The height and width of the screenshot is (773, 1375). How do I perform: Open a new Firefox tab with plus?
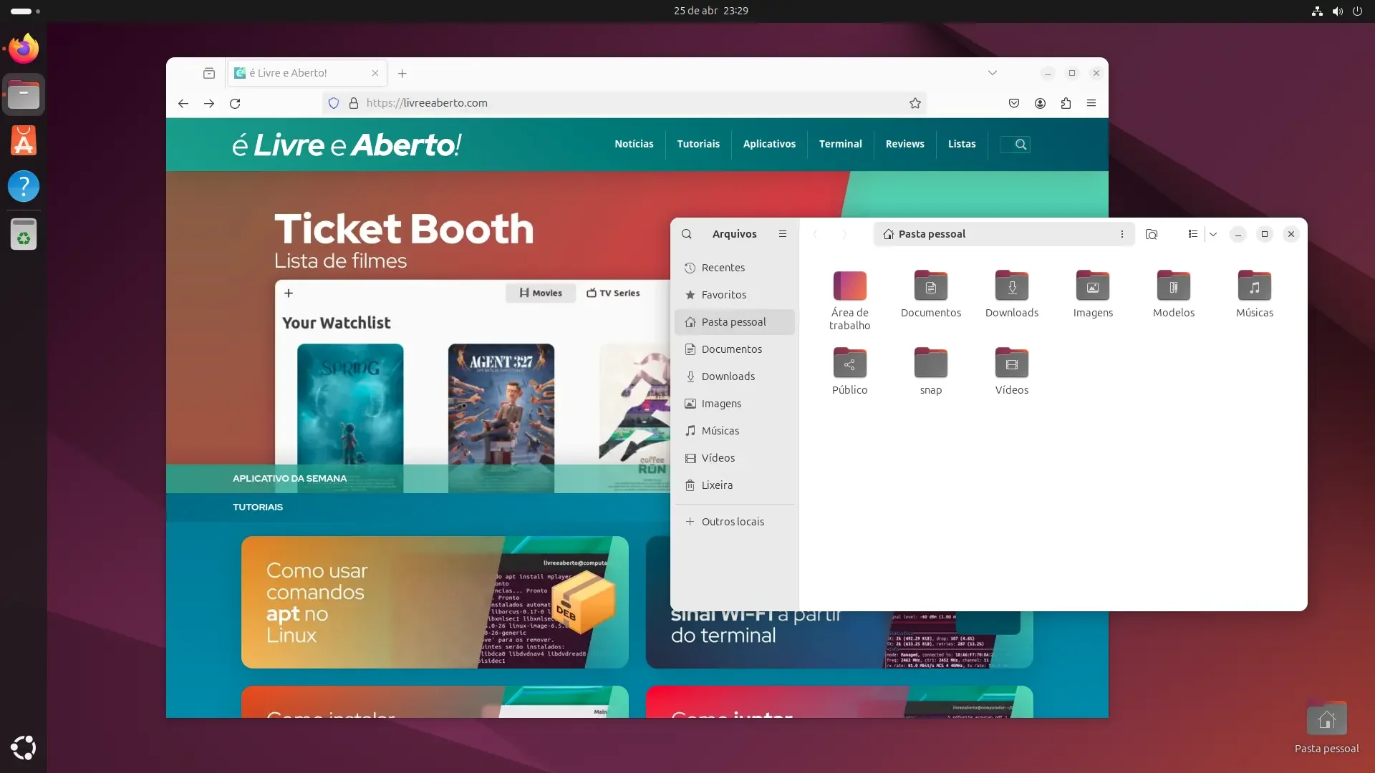(402, 73)
